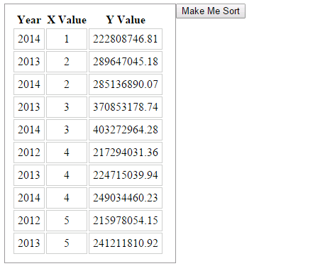This screenshot has width=325, height=271.
Task: Click cell with value 285136890.07
Action: pyautogui.click(x=126, y=84)
